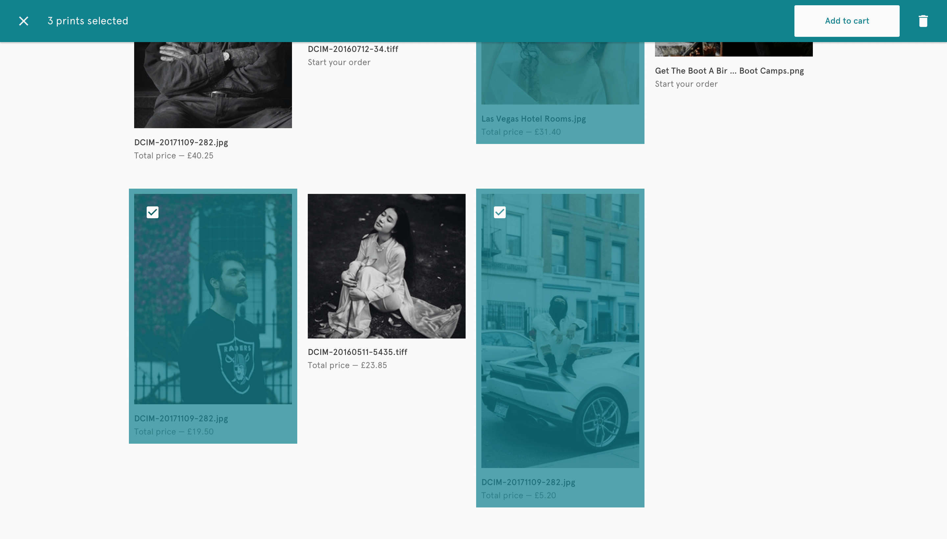Select the crossed-arms man black-and-white photo

pos(213,84)
